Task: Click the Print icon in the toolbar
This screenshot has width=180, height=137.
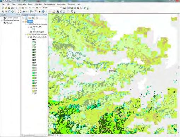Action: point(12,8)
